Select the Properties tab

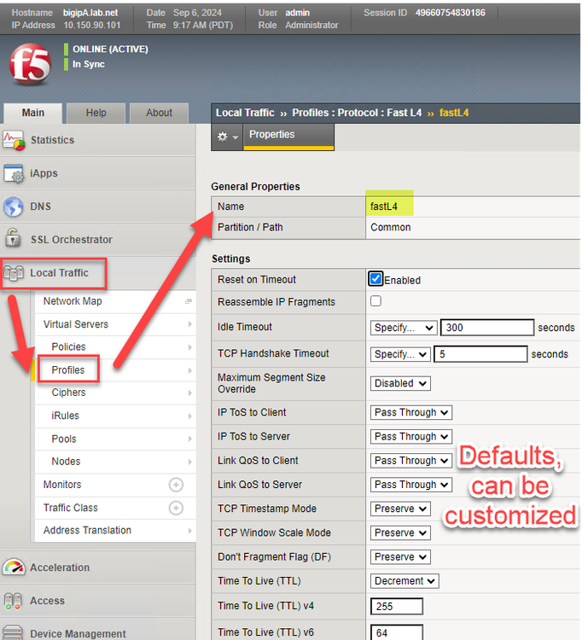(288, 137)
